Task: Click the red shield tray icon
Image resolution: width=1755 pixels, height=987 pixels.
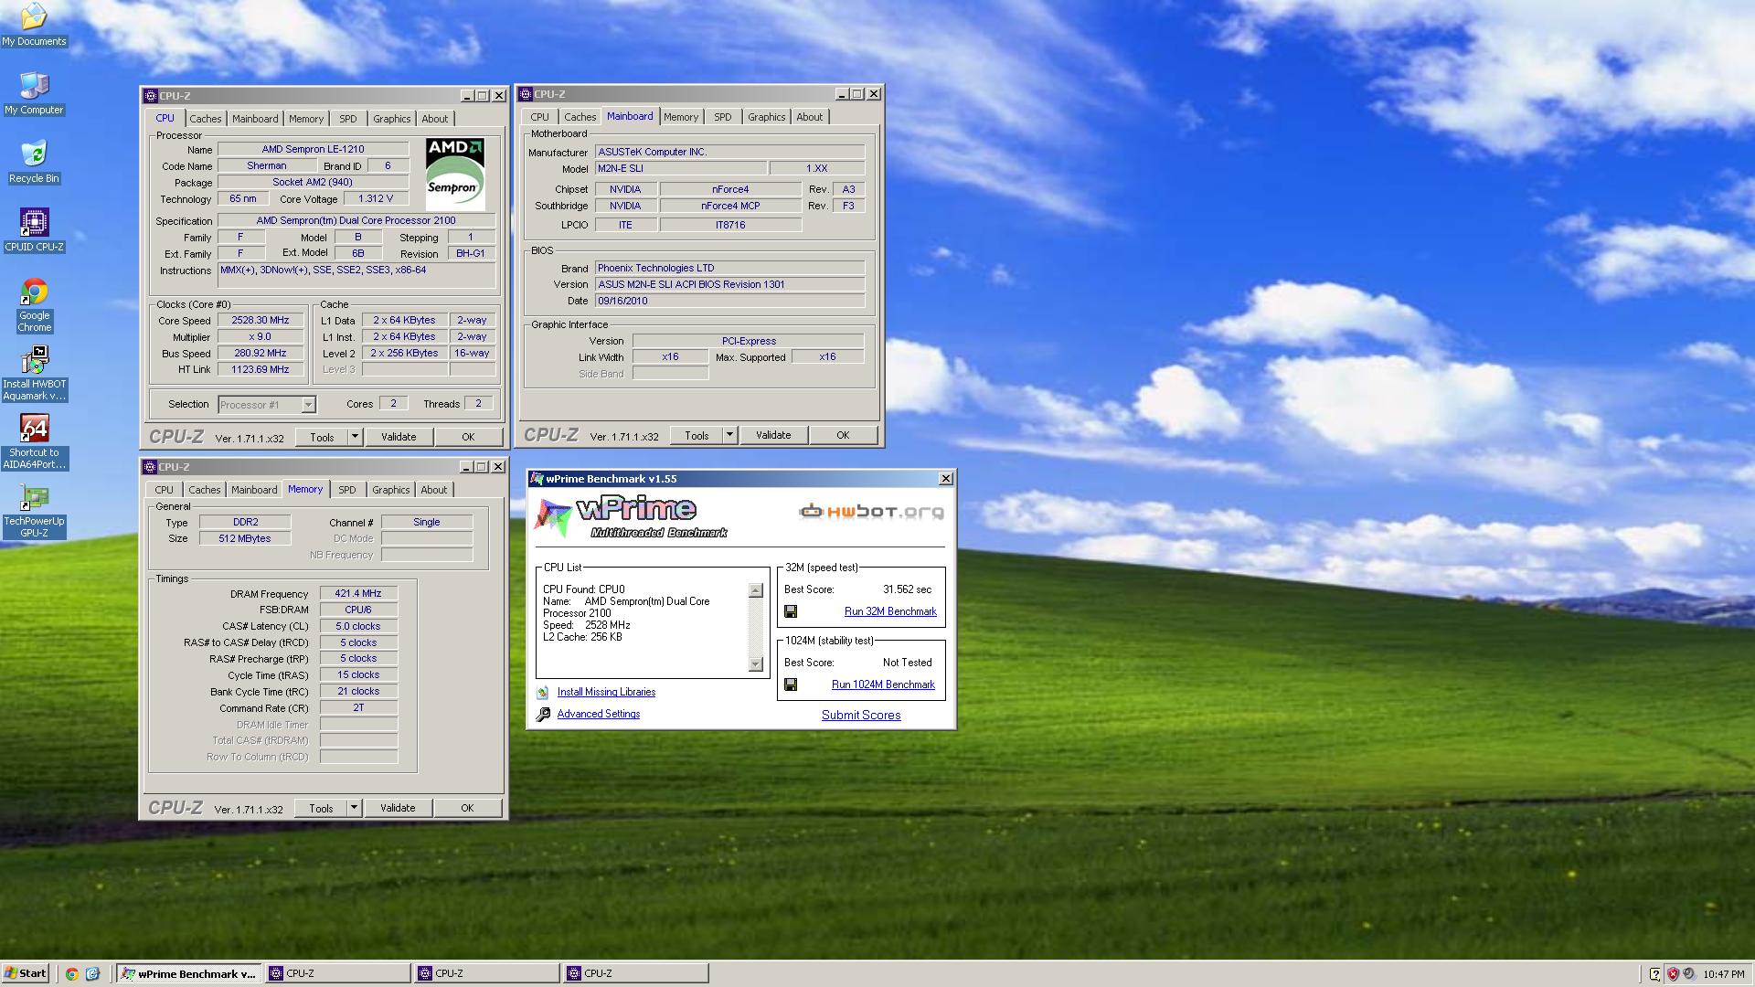Action: click(x=1673, y=974)
